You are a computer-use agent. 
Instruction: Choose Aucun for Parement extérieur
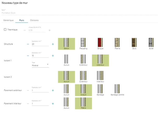click(66, 90)
